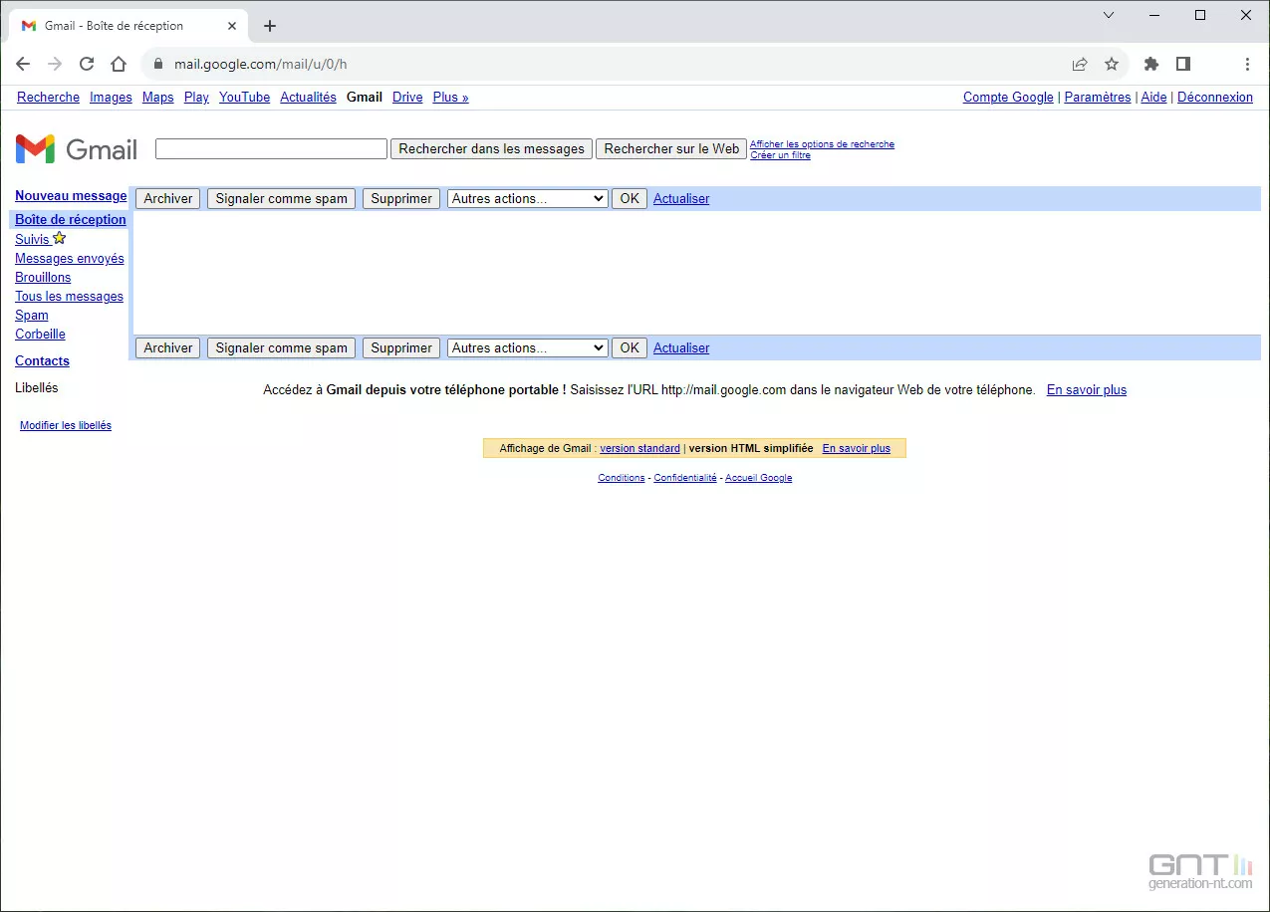
Task: Click the top Supprimer button
Action: click(x=400, y=198)
